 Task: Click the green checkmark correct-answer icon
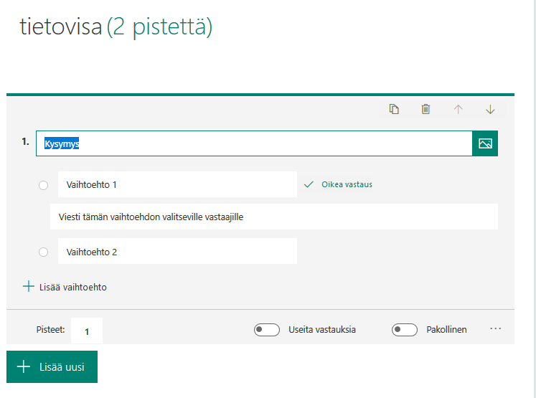click(309, 184)
